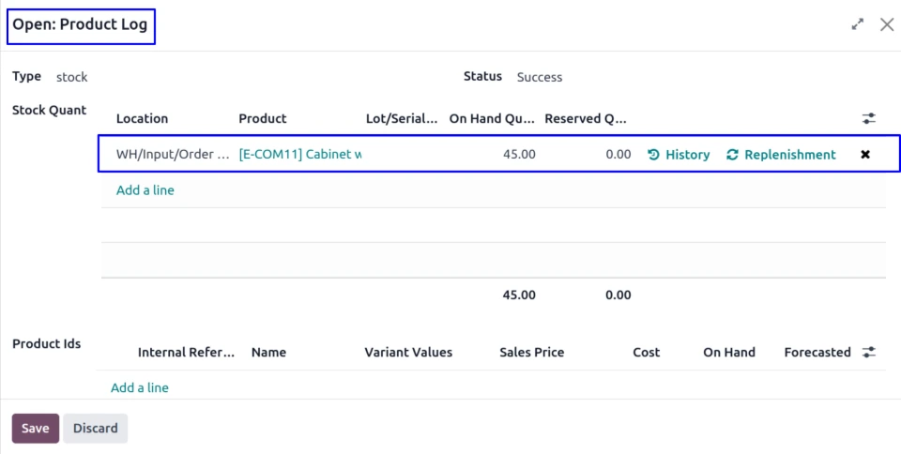Add a line under Product Ids

(139, 387)
